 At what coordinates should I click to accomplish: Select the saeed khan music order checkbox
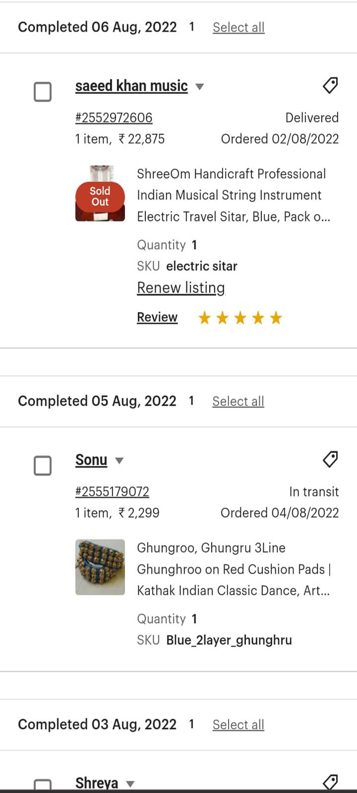pyautogui.click(x=43, y=92)
